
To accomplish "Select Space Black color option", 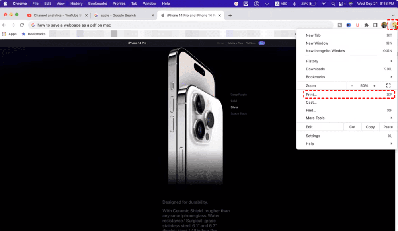I will [x=238, y=114].
